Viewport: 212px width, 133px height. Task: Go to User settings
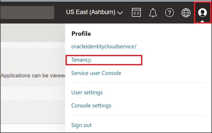(x=87, y=92)
